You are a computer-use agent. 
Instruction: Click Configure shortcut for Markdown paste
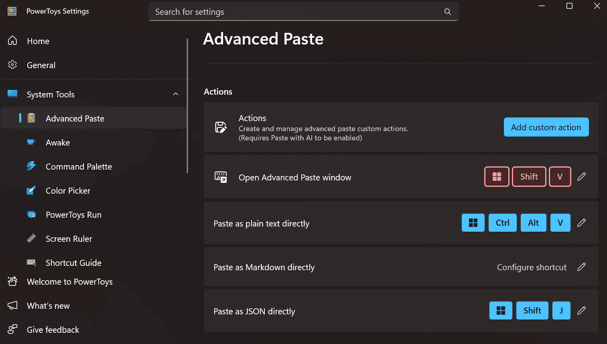tap(531, 267)
